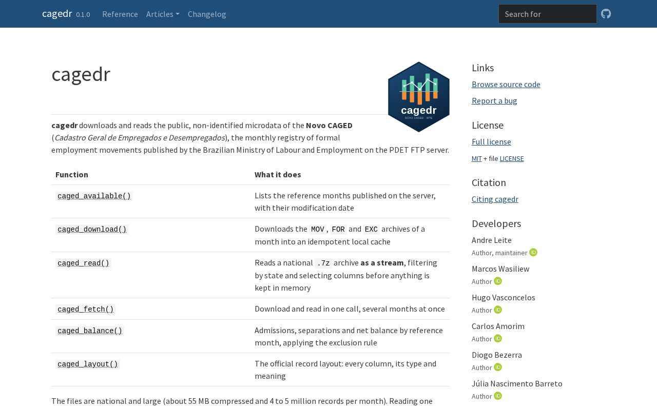Open Andre Leite's ORCID icon
657x410 pixels.
coord(533,252)
